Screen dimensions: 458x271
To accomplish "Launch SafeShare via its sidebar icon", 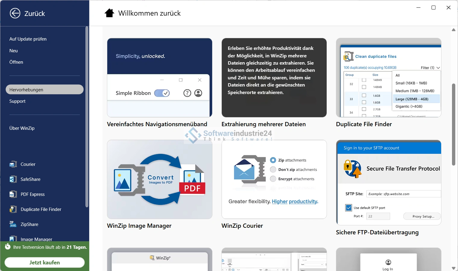I will coord(13,179).
